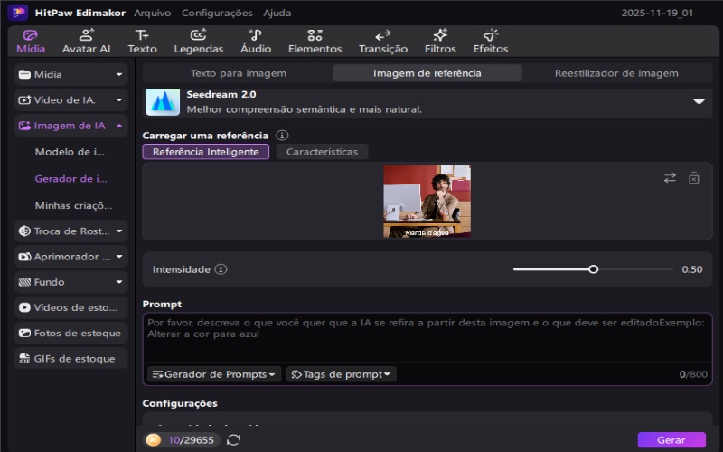This screenshot has height=452, width=723.
Task: Open Vídeos de estoque
Action: 71,307
